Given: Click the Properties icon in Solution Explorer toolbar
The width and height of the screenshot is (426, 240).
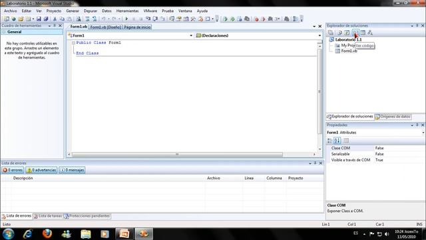Looking at the screenshot, I should click(331, 33).
